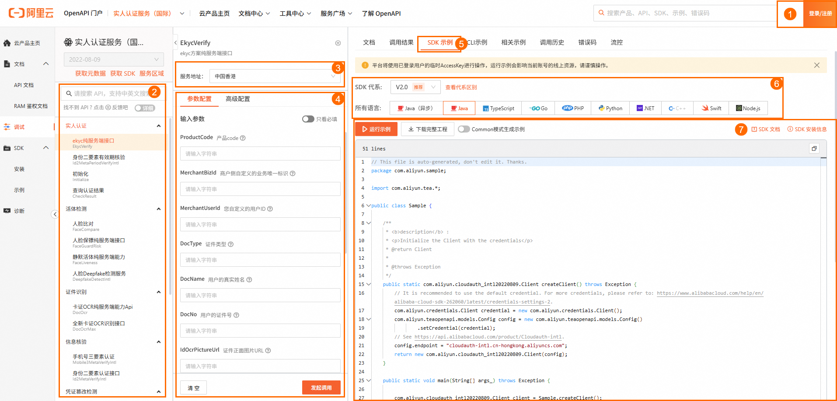Open the 查看代系区别 link

click(x=461, y=87)
